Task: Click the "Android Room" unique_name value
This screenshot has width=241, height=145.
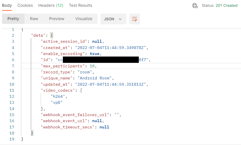Action: pyautogui.click(x=95, y=78)
